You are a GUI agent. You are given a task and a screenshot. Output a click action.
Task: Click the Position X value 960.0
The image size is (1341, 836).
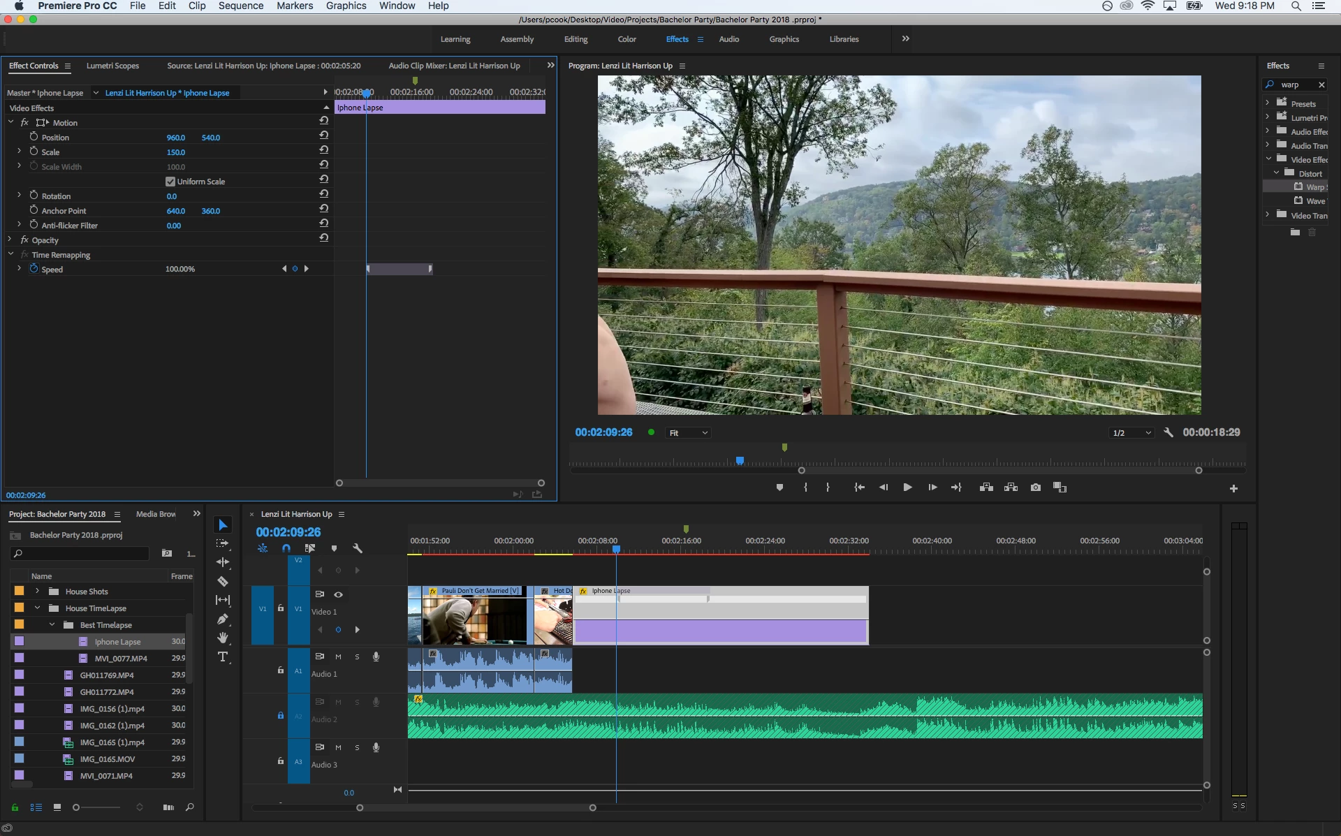coord(175,138)
